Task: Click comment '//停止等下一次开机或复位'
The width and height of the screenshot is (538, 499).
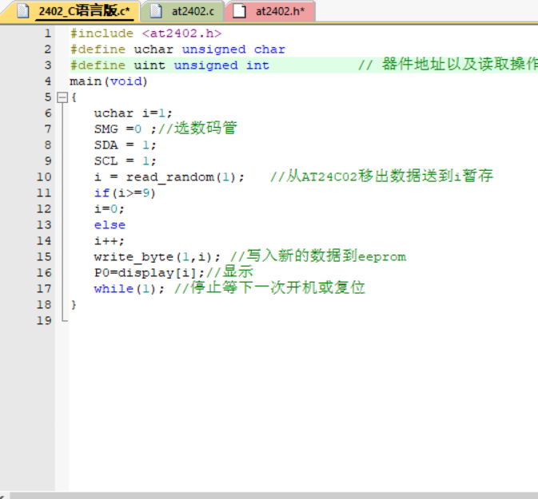Action: point(270,288)
